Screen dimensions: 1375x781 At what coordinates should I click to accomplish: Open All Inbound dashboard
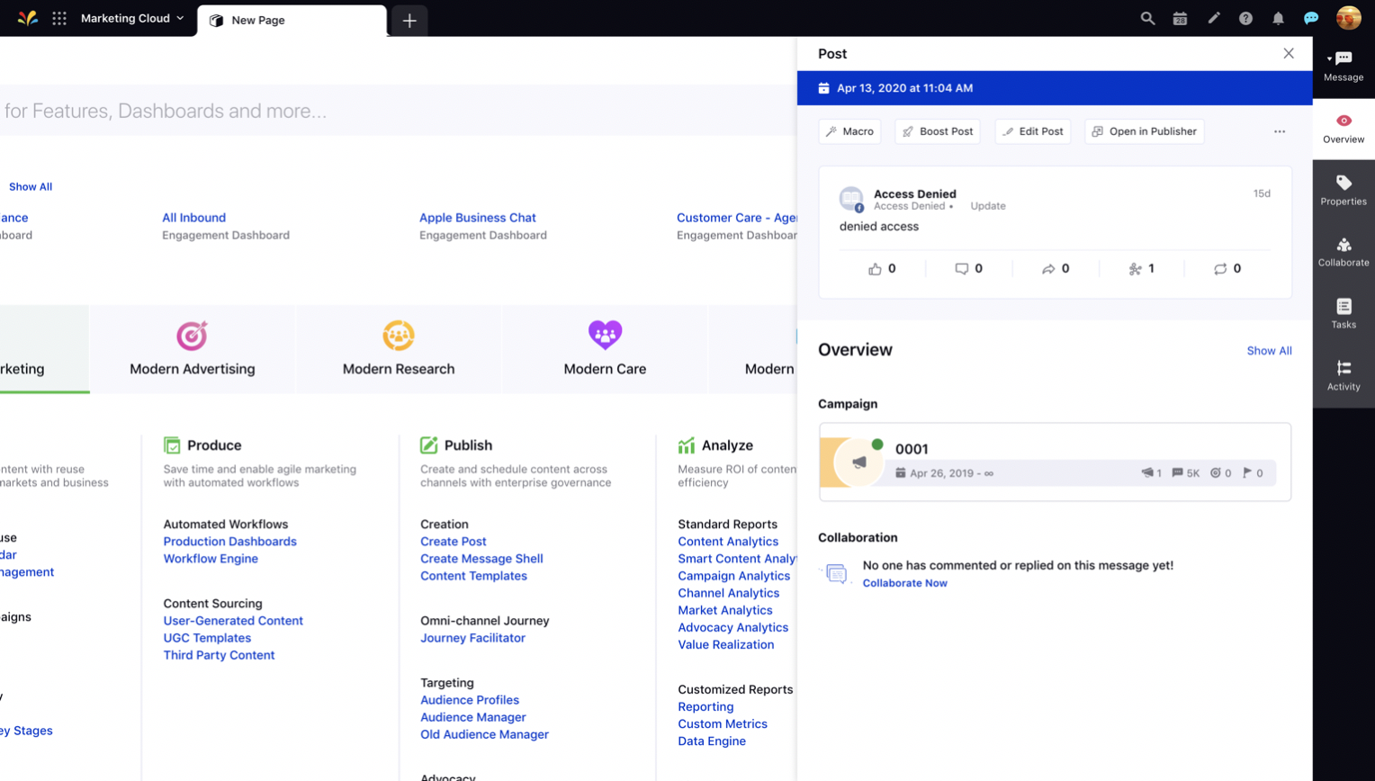click(x=193, y=218)
